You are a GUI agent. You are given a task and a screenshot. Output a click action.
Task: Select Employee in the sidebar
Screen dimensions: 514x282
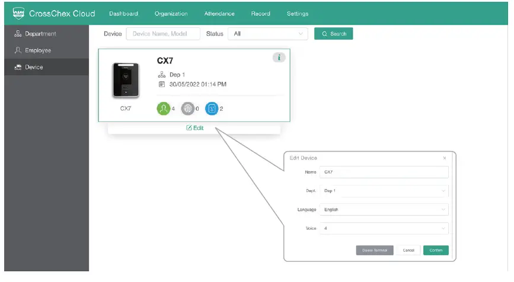(x=47, y=50)
